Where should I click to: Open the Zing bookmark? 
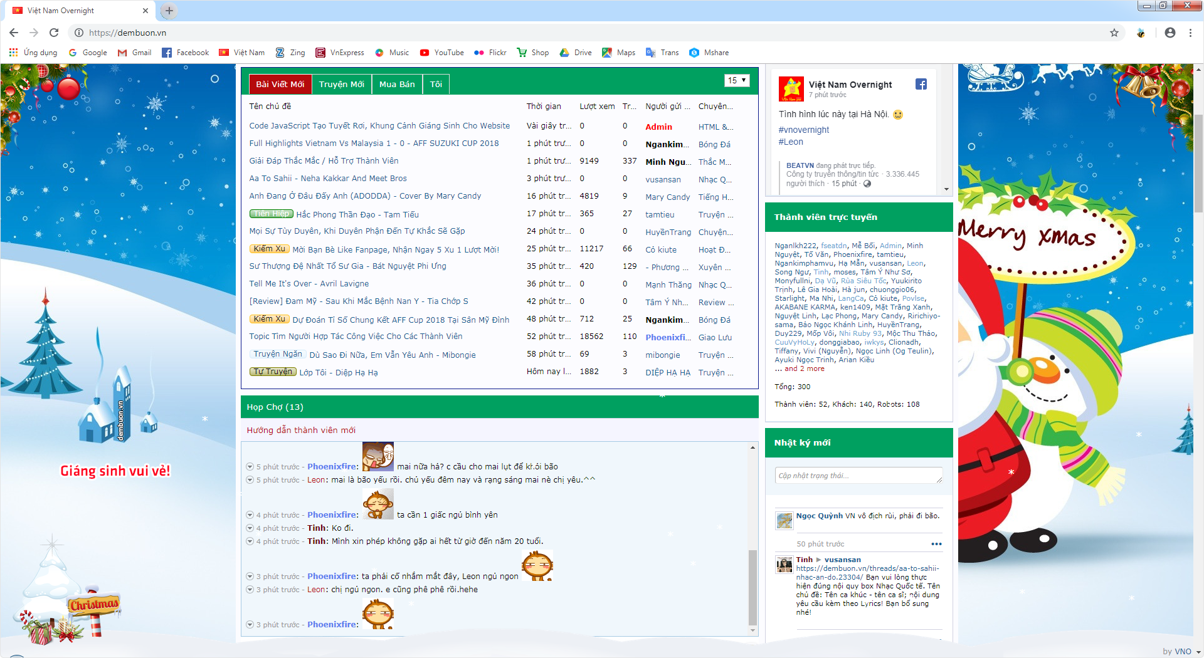[x=290, y=53]
